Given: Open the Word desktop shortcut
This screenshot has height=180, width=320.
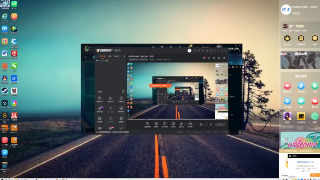Looking at the screenshot, I should (x=4, y=54).
